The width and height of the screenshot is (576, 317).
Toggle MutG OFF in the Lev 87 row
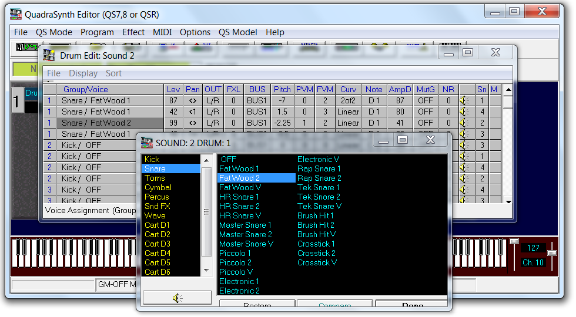425,101
